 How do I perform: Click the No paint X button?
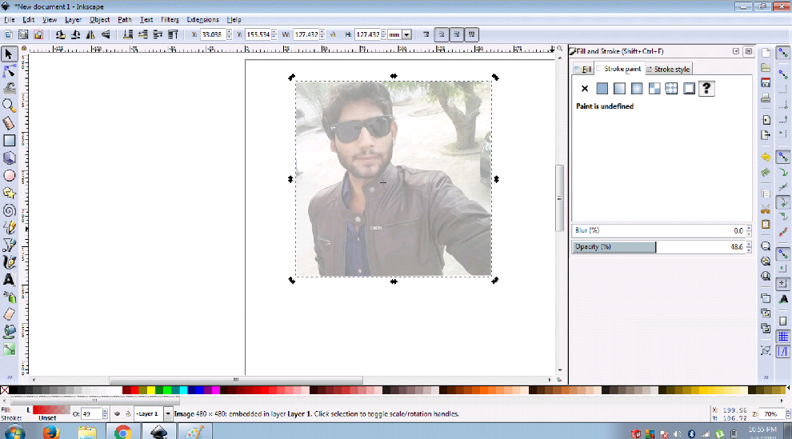584,88
